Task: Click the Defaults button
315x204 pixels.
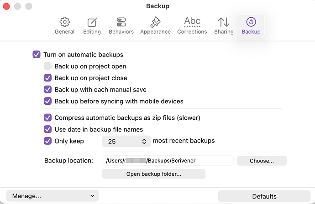Action: [x=264, y=196]
